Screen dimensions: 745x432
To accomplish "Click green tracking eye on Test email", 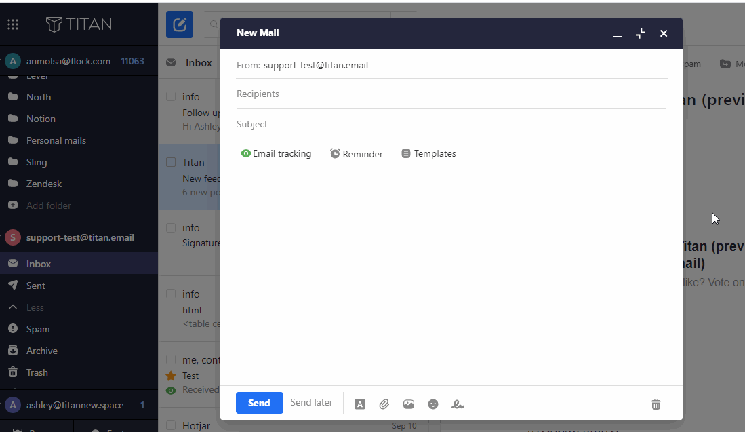I will [x=171, y=390].
